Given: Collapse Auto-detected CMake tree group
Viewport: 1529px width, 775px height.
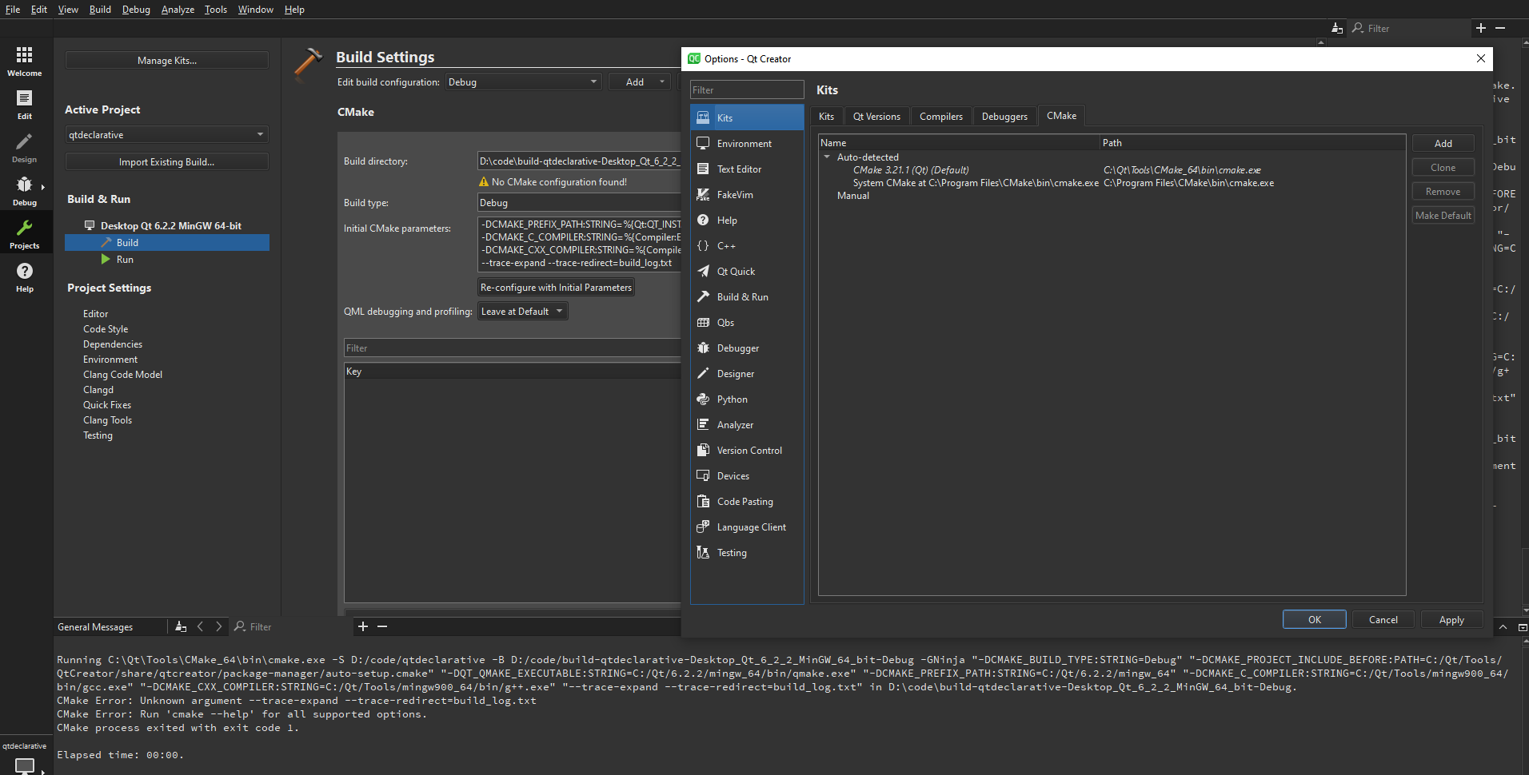Looking at the screenshot, I should coord(827,157).
